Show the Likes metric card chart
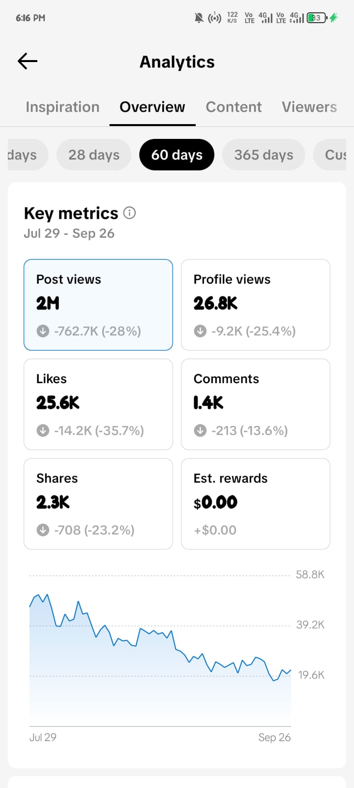 (98, 404)
